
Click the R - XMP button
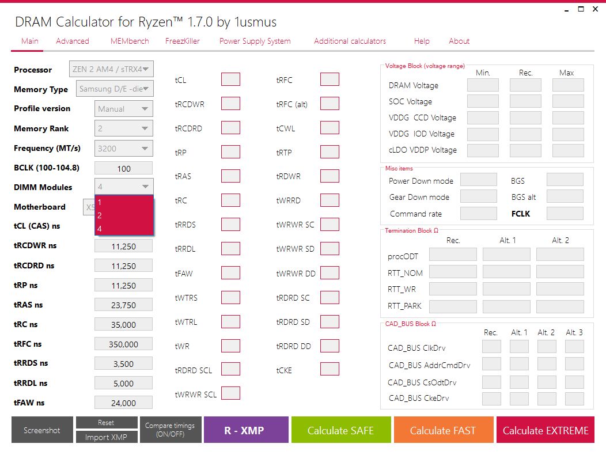(246, 430)
